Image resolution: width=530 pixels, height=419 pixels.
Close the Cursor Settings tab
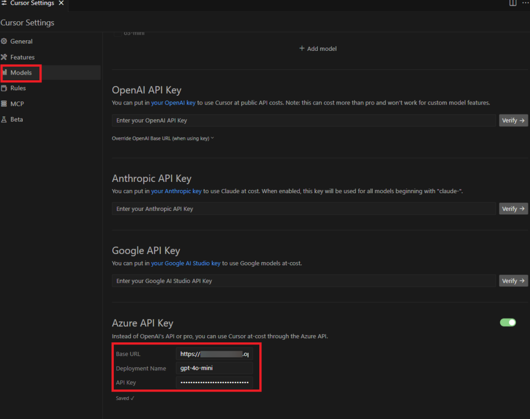61,3
